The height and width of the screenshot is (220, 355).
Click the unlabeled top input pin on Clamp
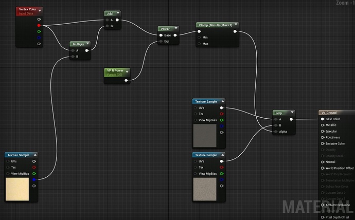coord(199,31)
